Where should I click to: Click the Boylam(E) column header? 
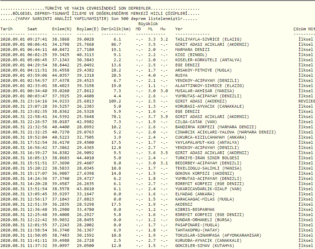(x=88, y=29)
